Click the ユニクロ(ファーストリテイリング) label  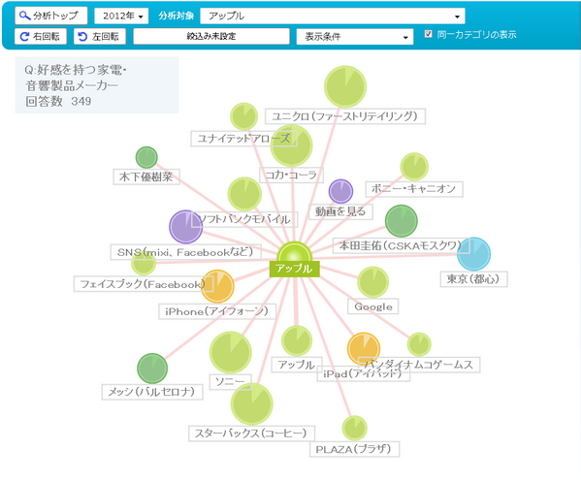click(x=345, y=116)
